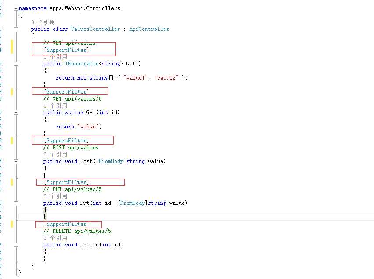Click the // PUT api/values/5 comment
The width and height of the screenshot is (374, 279).
(72, 189)
